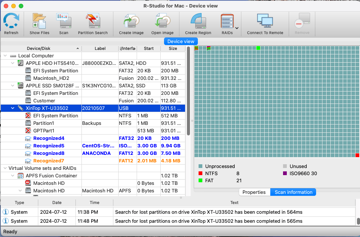Select the APPLE HDD HTS5410 disk icon
Viewport: 360px width, 237px height.
pos(21,63)
